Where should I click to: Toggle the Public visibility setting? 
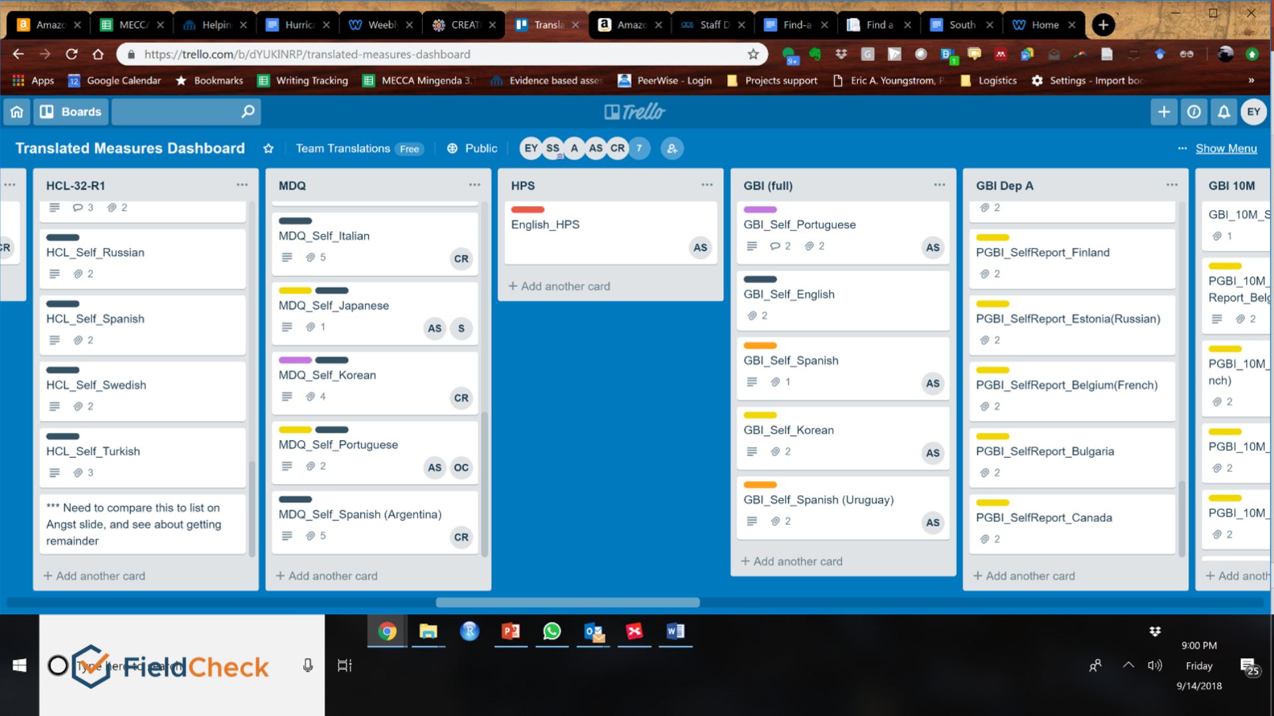[x=472, y=148]
